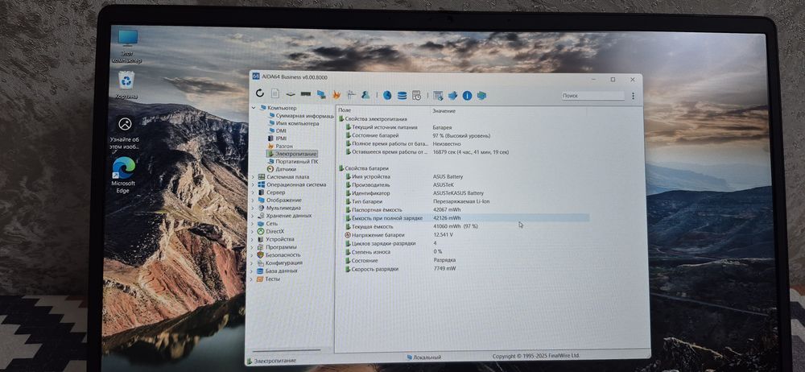Select the Оставшееся время работы row
This screenshot has height=372, width=805.
coord(463,152)
